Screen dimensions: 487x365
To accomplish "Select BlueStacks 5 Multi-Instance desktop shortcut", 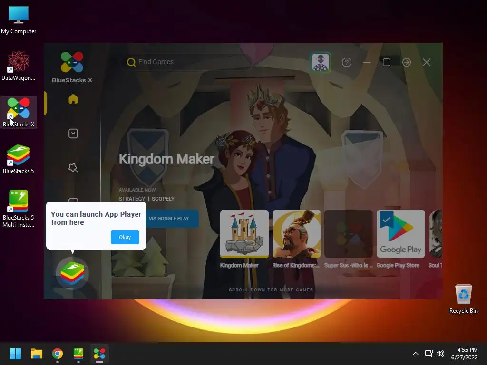I will (x=19, y=209).
